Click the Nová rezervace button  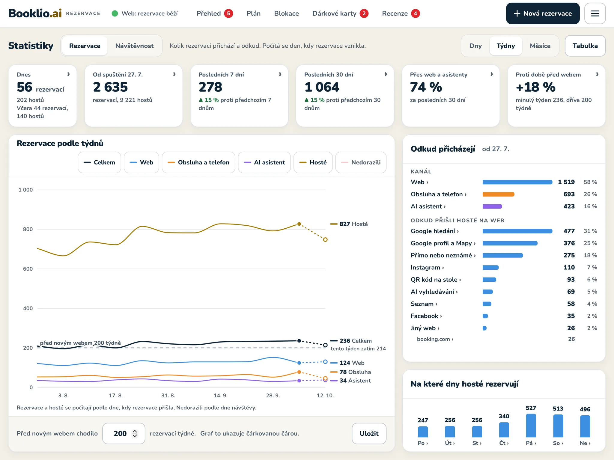click(543, 13)
